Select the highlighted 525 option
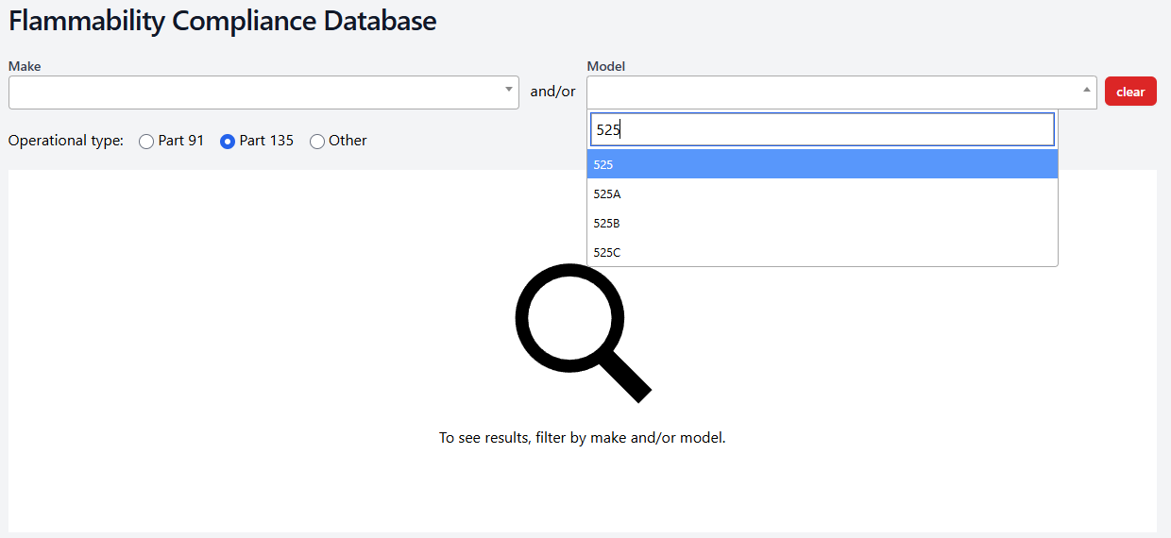The image size is (1171, 538). tap(823, 164)
